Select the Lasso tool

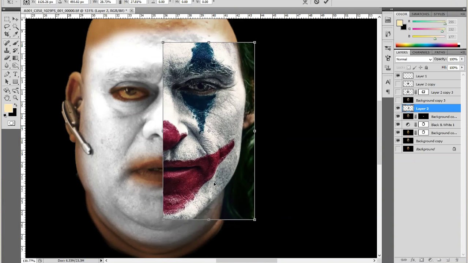pos(7,27)
